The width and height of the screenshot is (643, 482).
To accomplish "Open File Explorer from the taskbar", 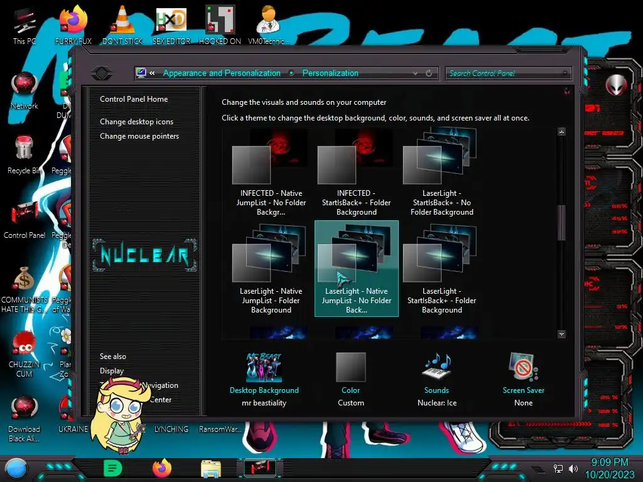I will (x=211, y=469).
